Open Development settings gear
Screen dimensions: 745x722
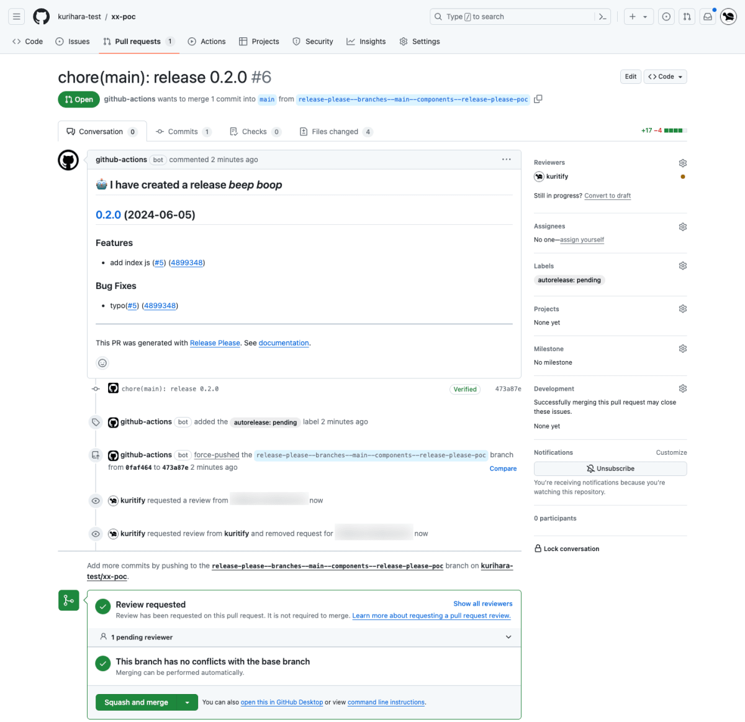[x=683, y=388]
